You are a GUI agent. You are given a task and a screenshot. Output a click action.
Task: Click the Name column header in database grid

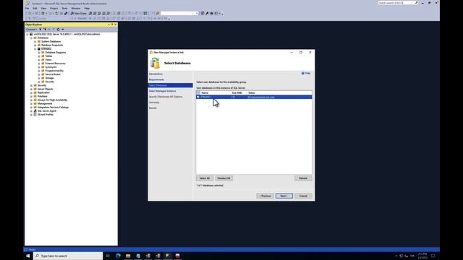click(216, 93)
